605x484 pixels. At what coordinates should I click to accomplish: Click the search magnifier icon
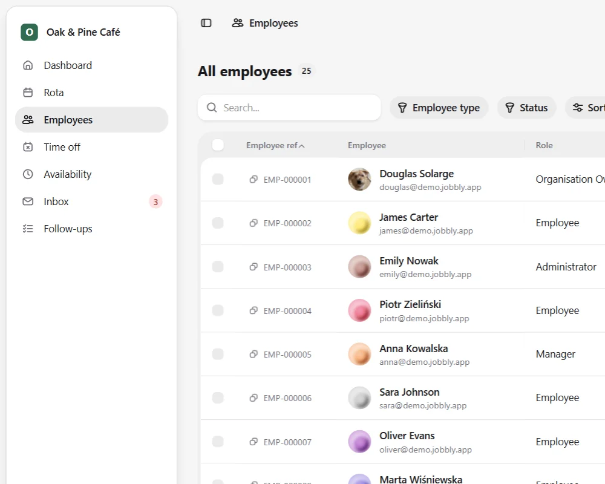[x=211, y=107]
